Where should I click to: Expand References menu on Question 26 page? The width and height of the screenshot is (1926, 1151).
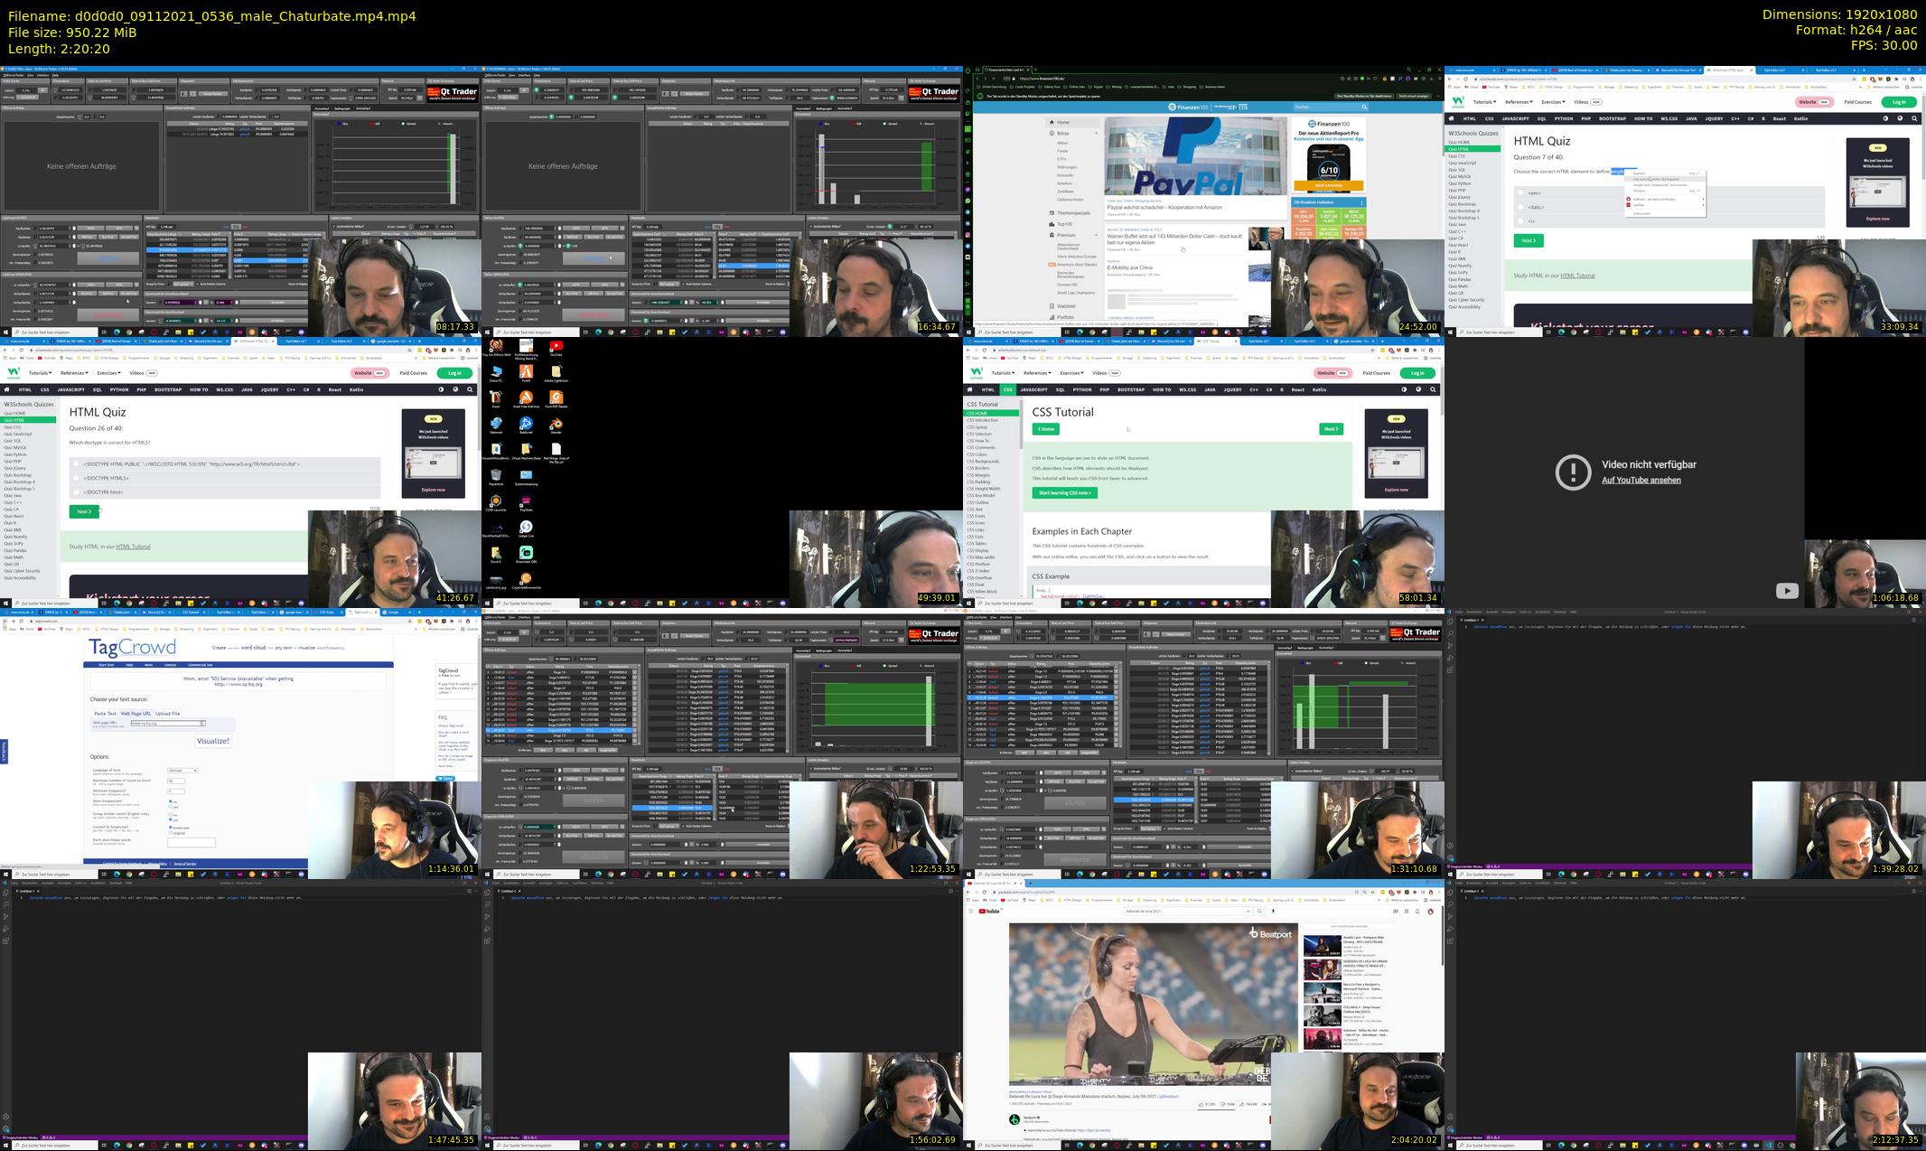point(73,373)
